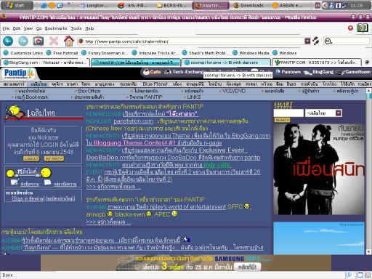Expand the address bar history dropdown

coord(307,41)
